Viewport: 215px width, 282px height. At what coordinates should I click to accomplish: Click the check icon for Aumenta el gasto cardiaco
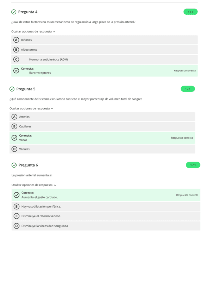[x=16, y=195]
